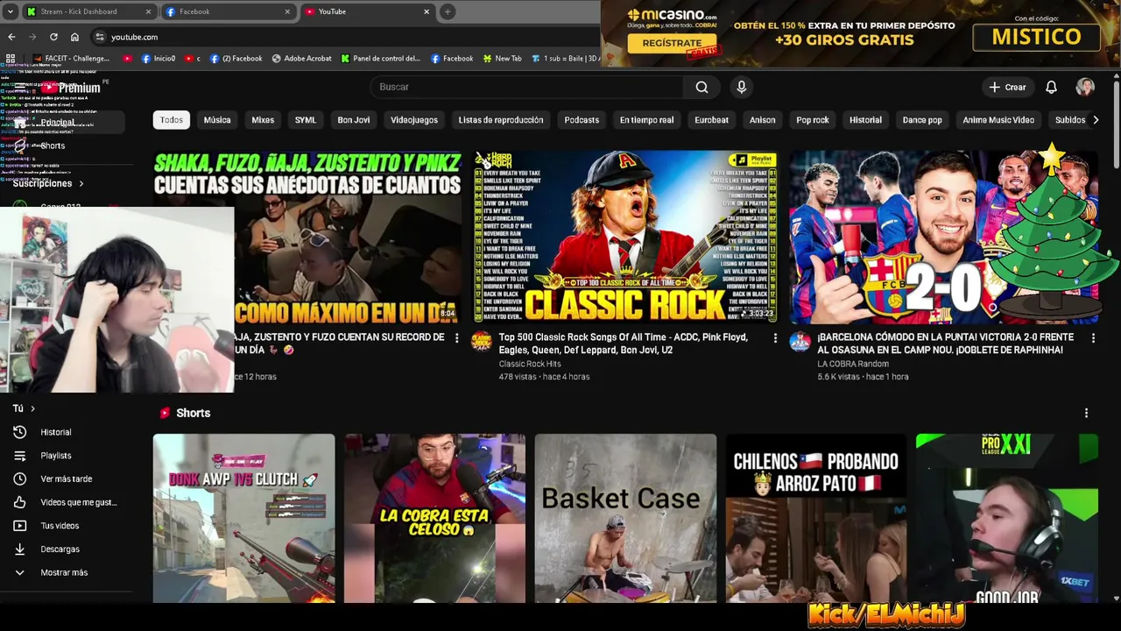Open the Shorts shelf options menu
The image size is (1121, 631).
tap(1086, 413)
